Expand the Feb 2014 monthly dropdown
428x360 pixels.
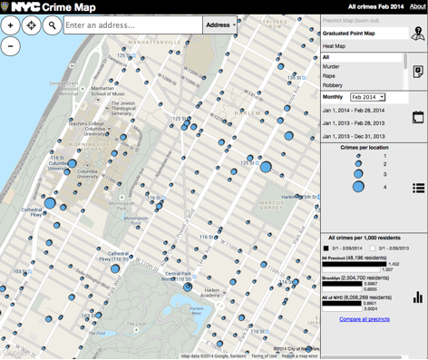pos(367,97)
